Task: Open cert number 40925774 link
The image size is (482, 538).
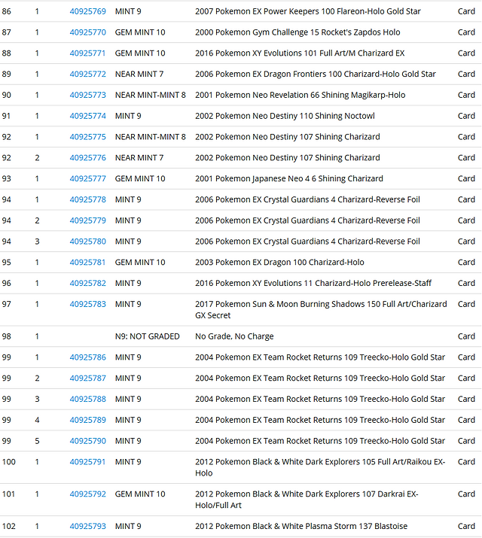Action: [x=87, y=116]
